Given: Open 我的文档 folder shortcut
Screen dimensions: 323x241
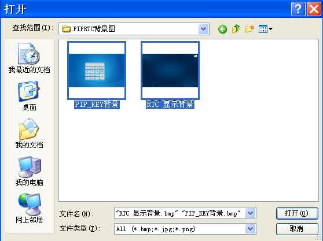Looking at the screenshot, I should (x=29, y=134).
